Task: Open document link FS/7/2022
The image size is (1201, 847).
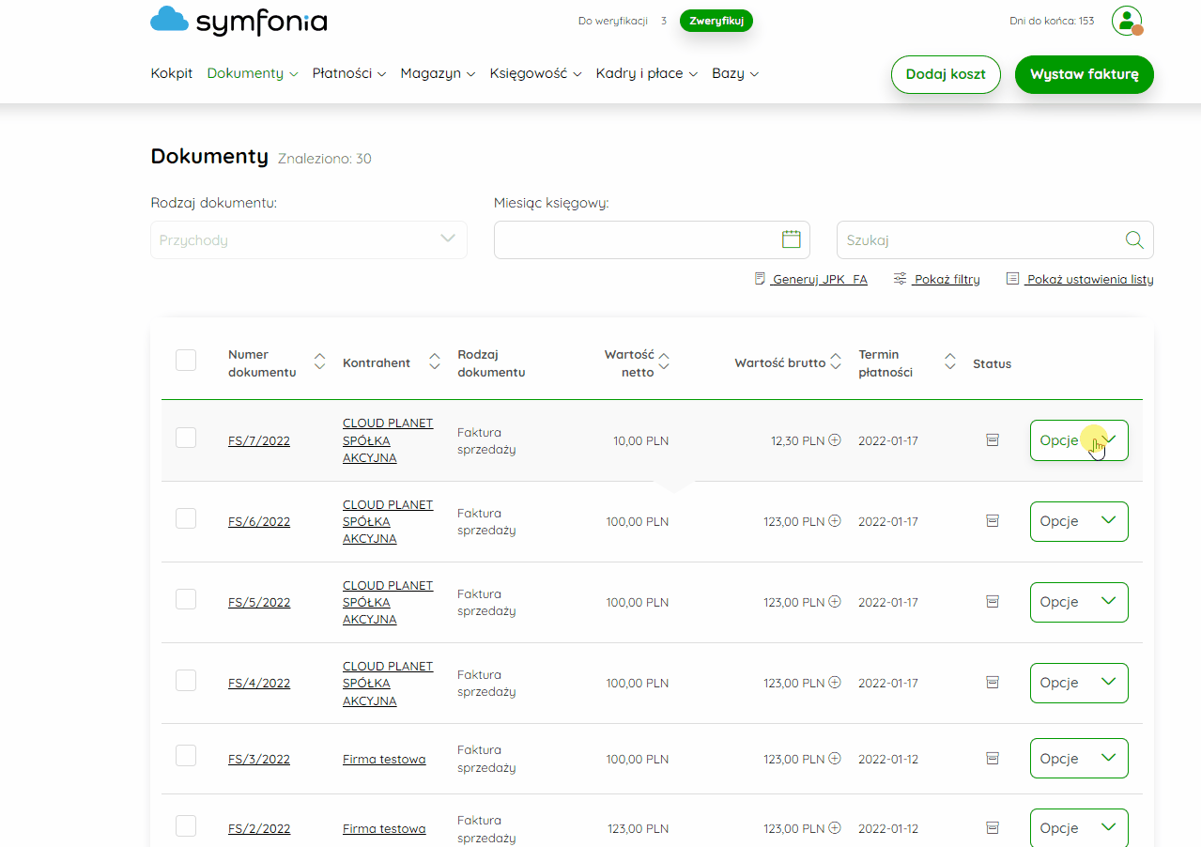Action: point(259,440)
